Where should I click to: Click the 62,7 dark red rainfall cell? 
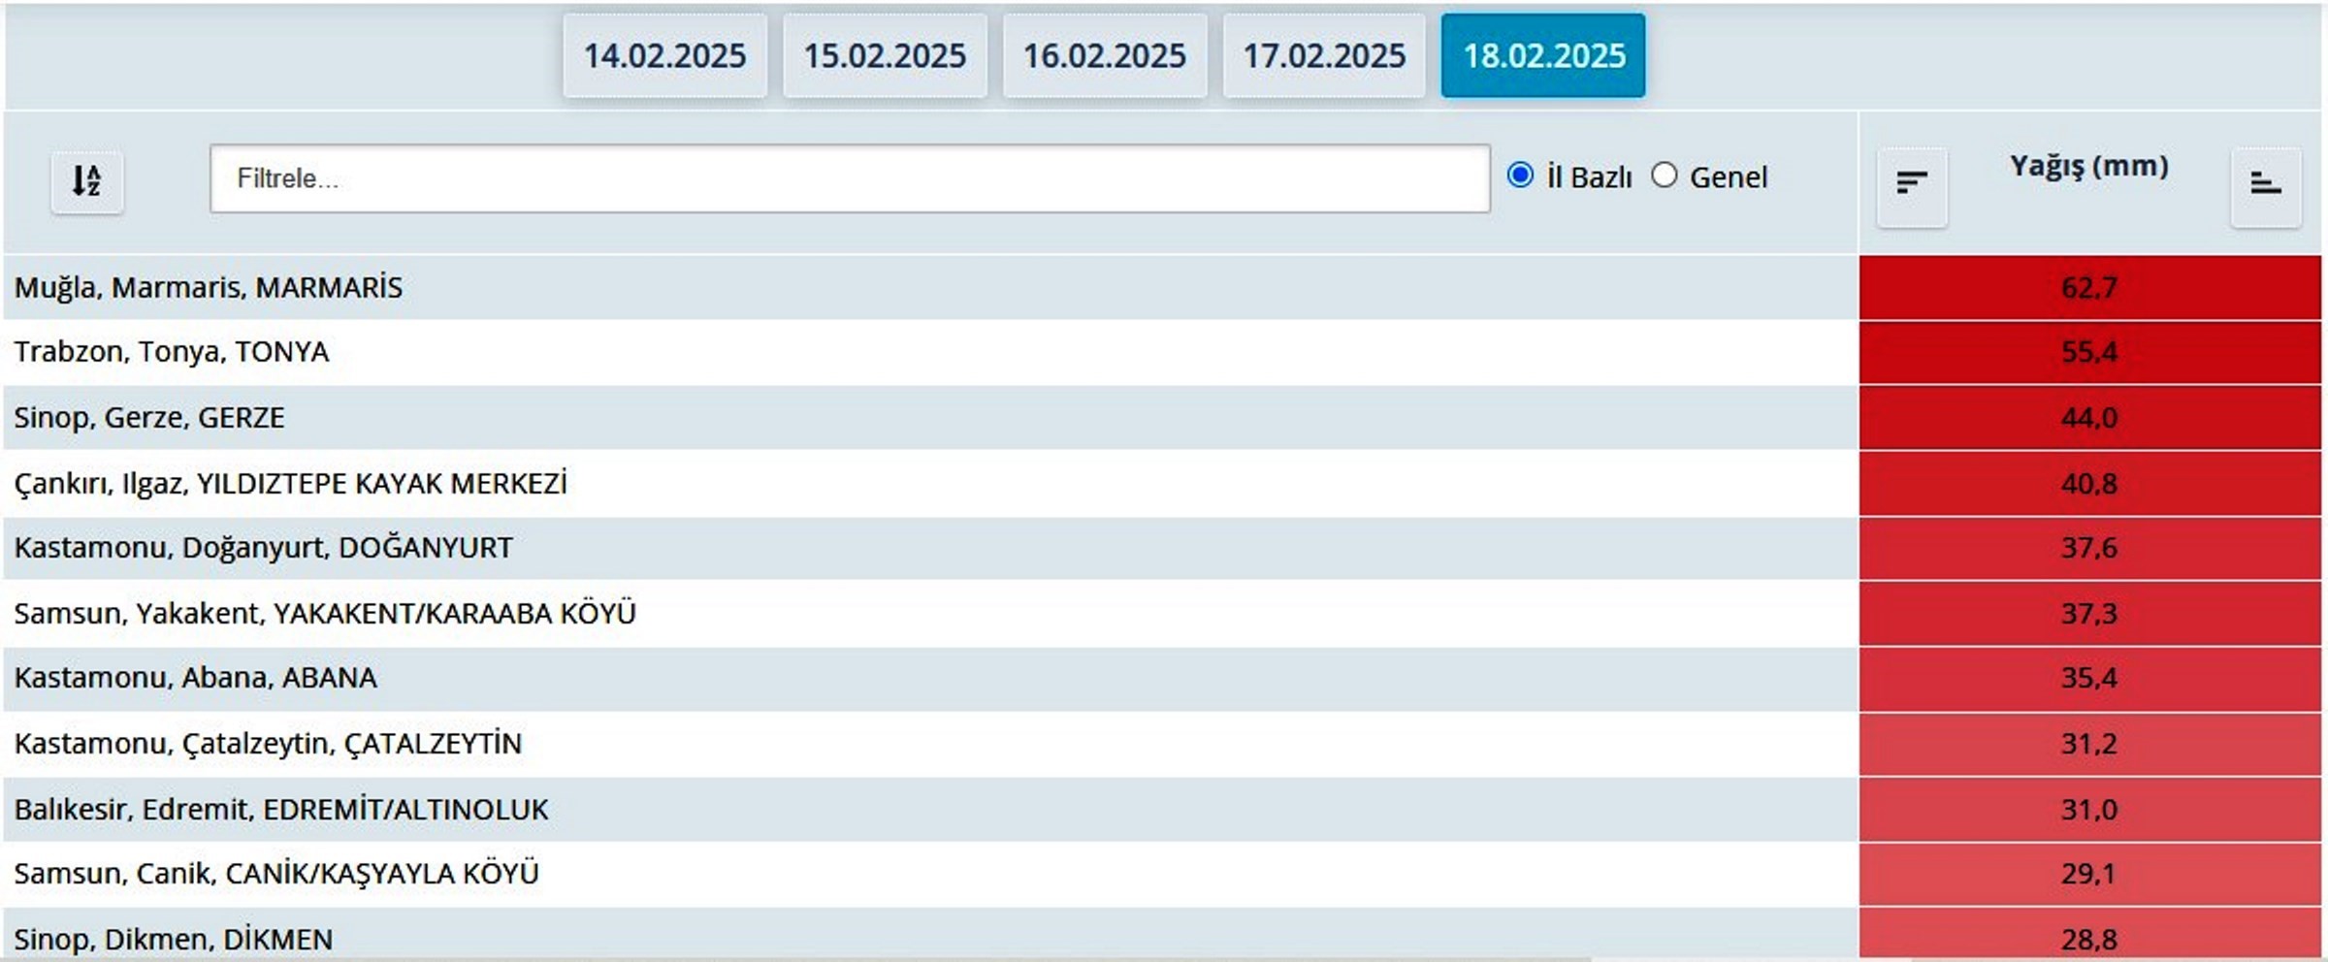[2089, 288]
